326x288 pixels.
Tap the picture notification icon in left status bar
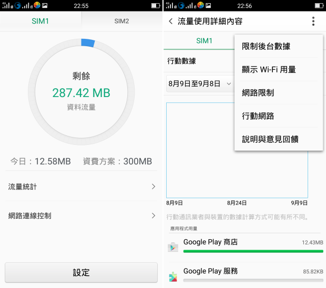[45, 5]
